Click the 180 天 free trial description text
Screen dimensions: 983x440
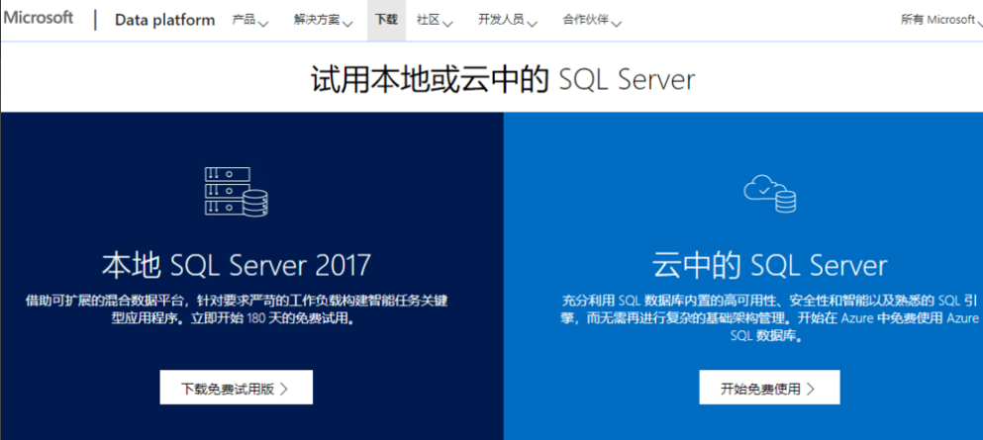click(237, 309)
